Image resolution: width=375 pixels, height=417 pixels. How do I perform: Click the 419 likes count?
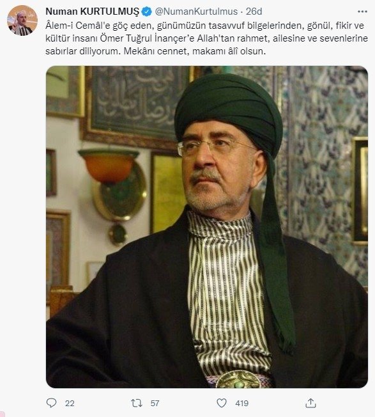(241, 403)
